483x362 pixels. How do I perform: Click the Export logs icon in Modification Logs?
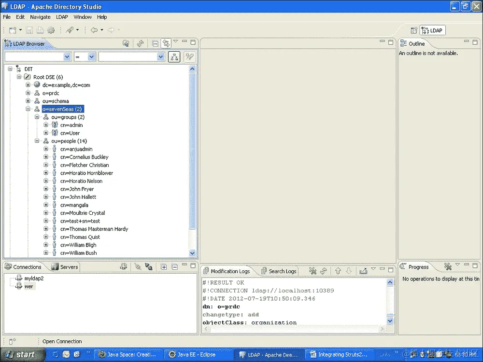point(364,271)
